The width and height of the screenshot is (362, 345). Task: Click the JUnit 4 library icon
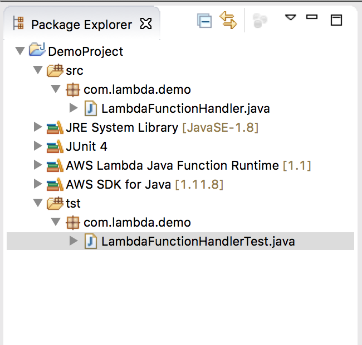coord(55,146)
